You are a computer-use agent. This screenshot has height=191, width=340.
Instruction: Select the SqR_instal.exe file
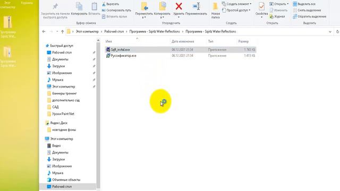coord(181,49)
